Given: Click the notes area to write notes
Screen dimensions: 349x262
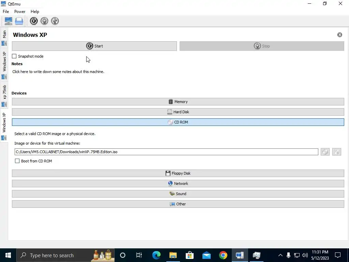Looking at the screenshot, I should pos(58,72).
